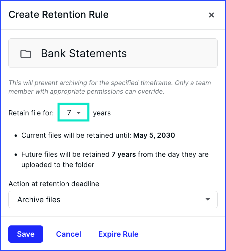Expand the Archive files action dropdown
The width and height of the screenshot is (226, 251).
[113, 200]
